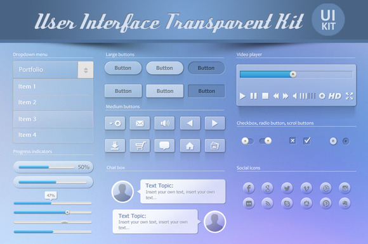The image size is (368, 244).
Task: Click the lower chat avatar thumbnail
Action: click(x=214, y=222)
